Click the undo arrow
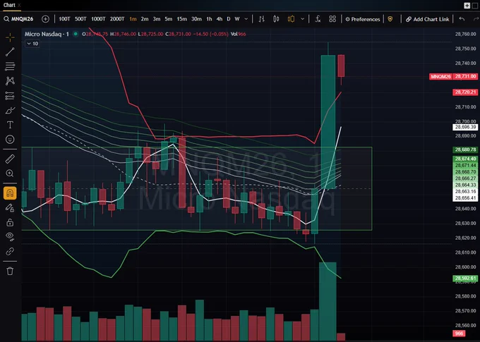480x342 pixels. (462, 19)
